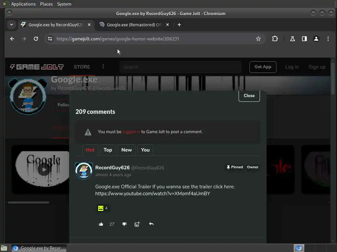The width and height of the screenshot is (337, 252).
Task: Open site information icon in address bar
Action: click(x=50, y=39)
